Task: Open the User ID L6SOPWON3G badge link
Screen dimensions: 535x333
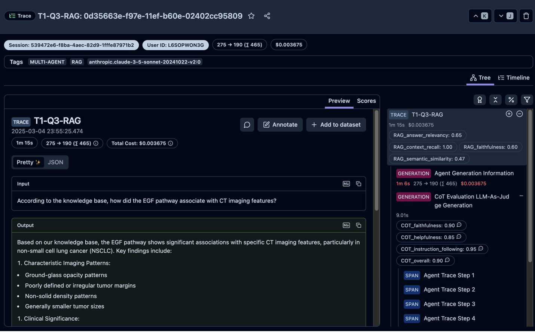Action: (x=175, y=45)
